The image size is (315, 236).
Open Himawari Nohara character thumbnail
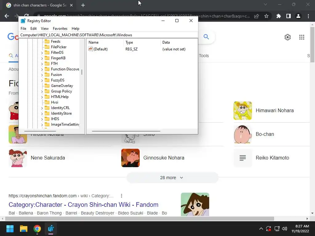coord(243,111)
